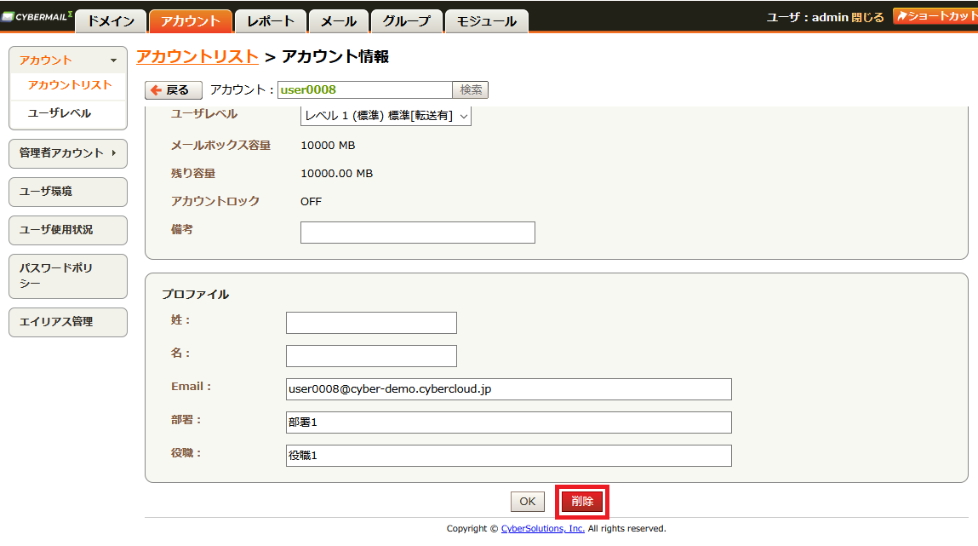Follow the アカウントリスト breadcrumb link
The image size is (978, 546).
coord(197,57)
